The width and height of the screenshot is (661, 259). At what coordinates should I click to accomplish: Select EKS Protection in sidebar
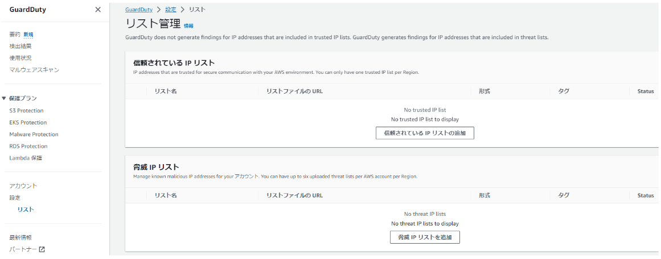(28, 122)
